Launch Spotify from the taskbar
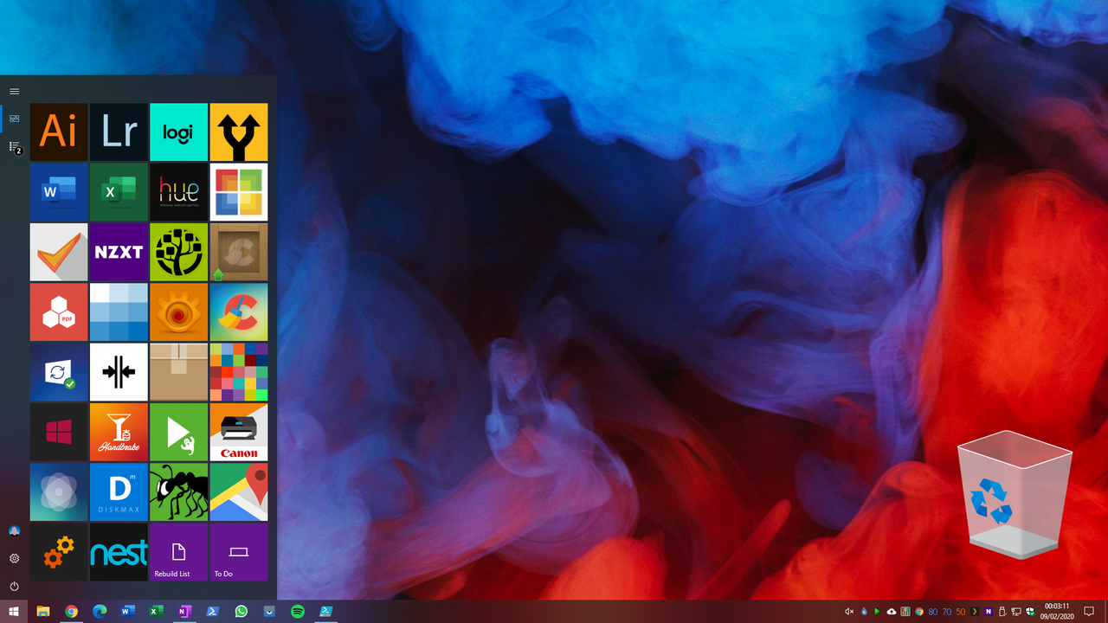 [x=298, y=611]
